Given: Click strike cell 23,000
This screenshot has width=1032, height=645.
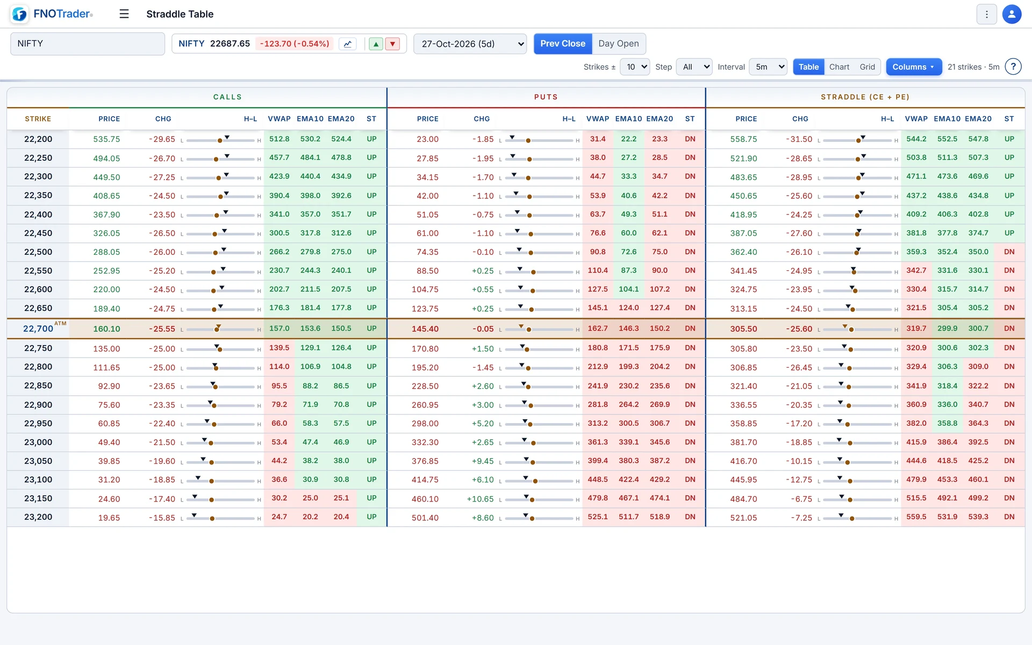Looking at the screenshot, I should pos(38,442).
